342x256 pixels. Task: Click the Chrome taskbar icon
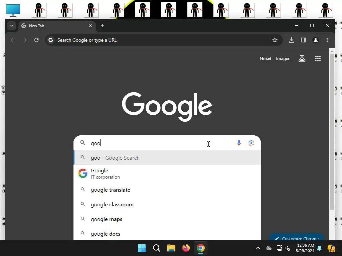click(201, 248)
